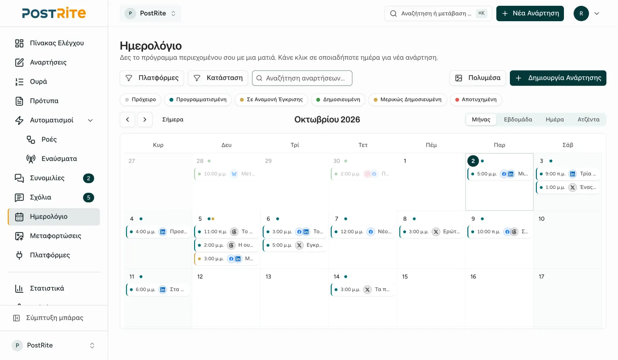Image resolution: width=618 pixels, height=360 pixels.
Task: Go to next month with right arrow
Action: coord(145,119)
